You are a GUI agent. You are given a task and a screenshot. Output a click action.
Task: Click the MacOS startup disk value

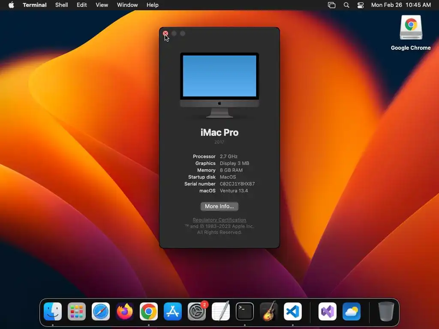pos(228,177)
